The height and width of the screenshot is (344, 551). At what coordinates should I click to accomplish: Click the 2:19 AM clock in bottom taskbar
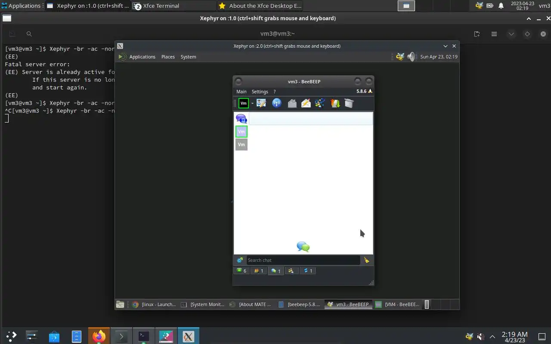pos(514,337)
